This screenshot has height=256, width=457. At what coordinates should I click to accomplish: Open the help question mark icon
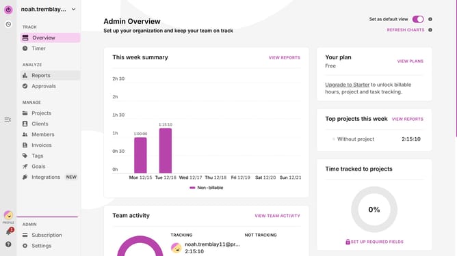tap(8, 244)
